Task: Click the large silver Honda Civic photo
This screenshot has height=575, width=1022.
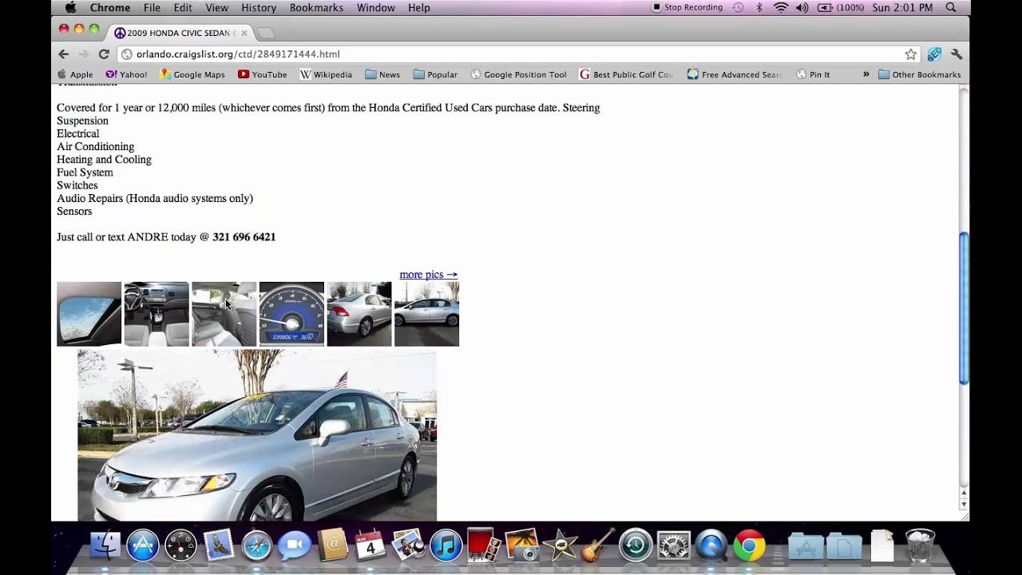Action: point(257,435)
